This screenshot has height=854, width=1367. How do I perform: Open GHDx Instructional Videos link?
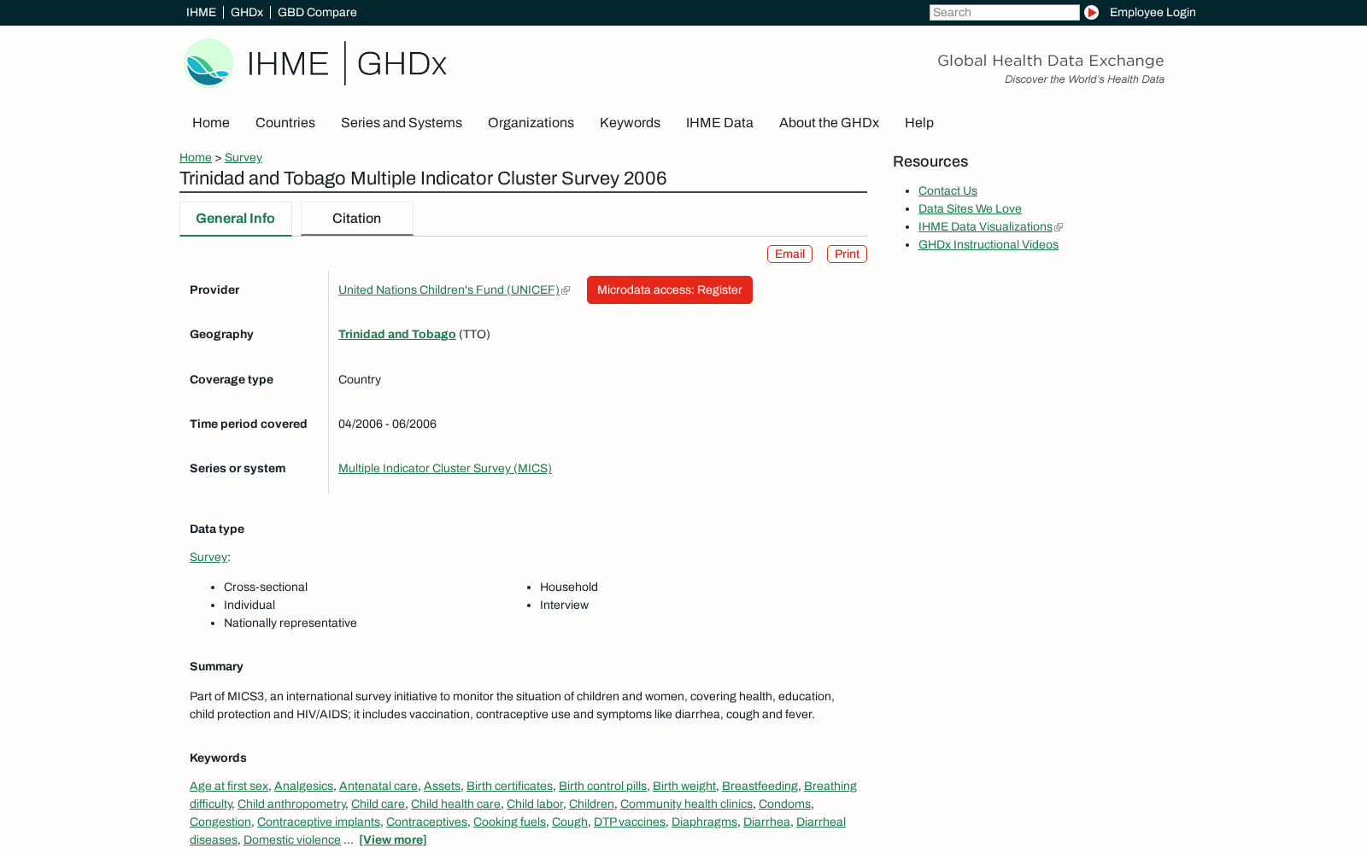(989, 244)
